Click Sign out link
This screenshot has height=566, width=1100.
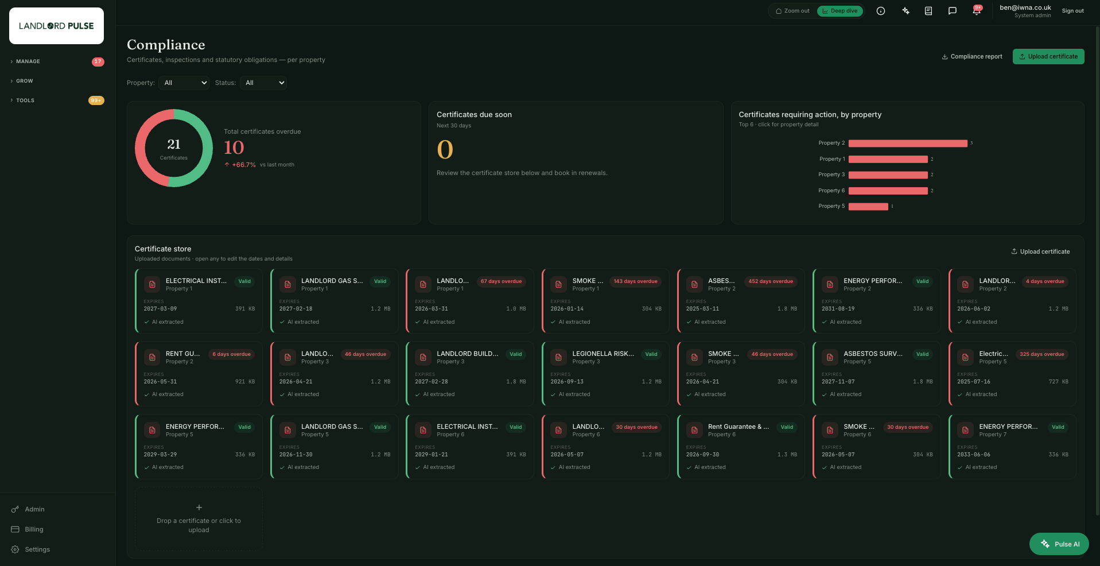1072,11
